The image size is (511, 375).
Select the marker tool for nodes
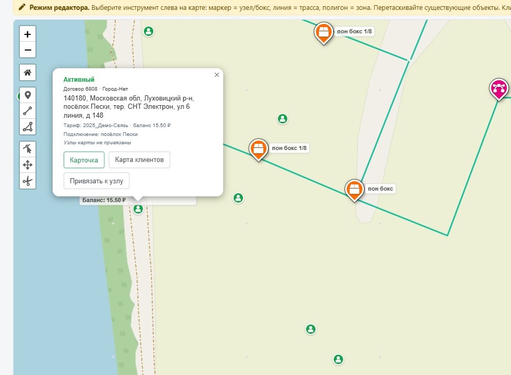tap(28, 95)
